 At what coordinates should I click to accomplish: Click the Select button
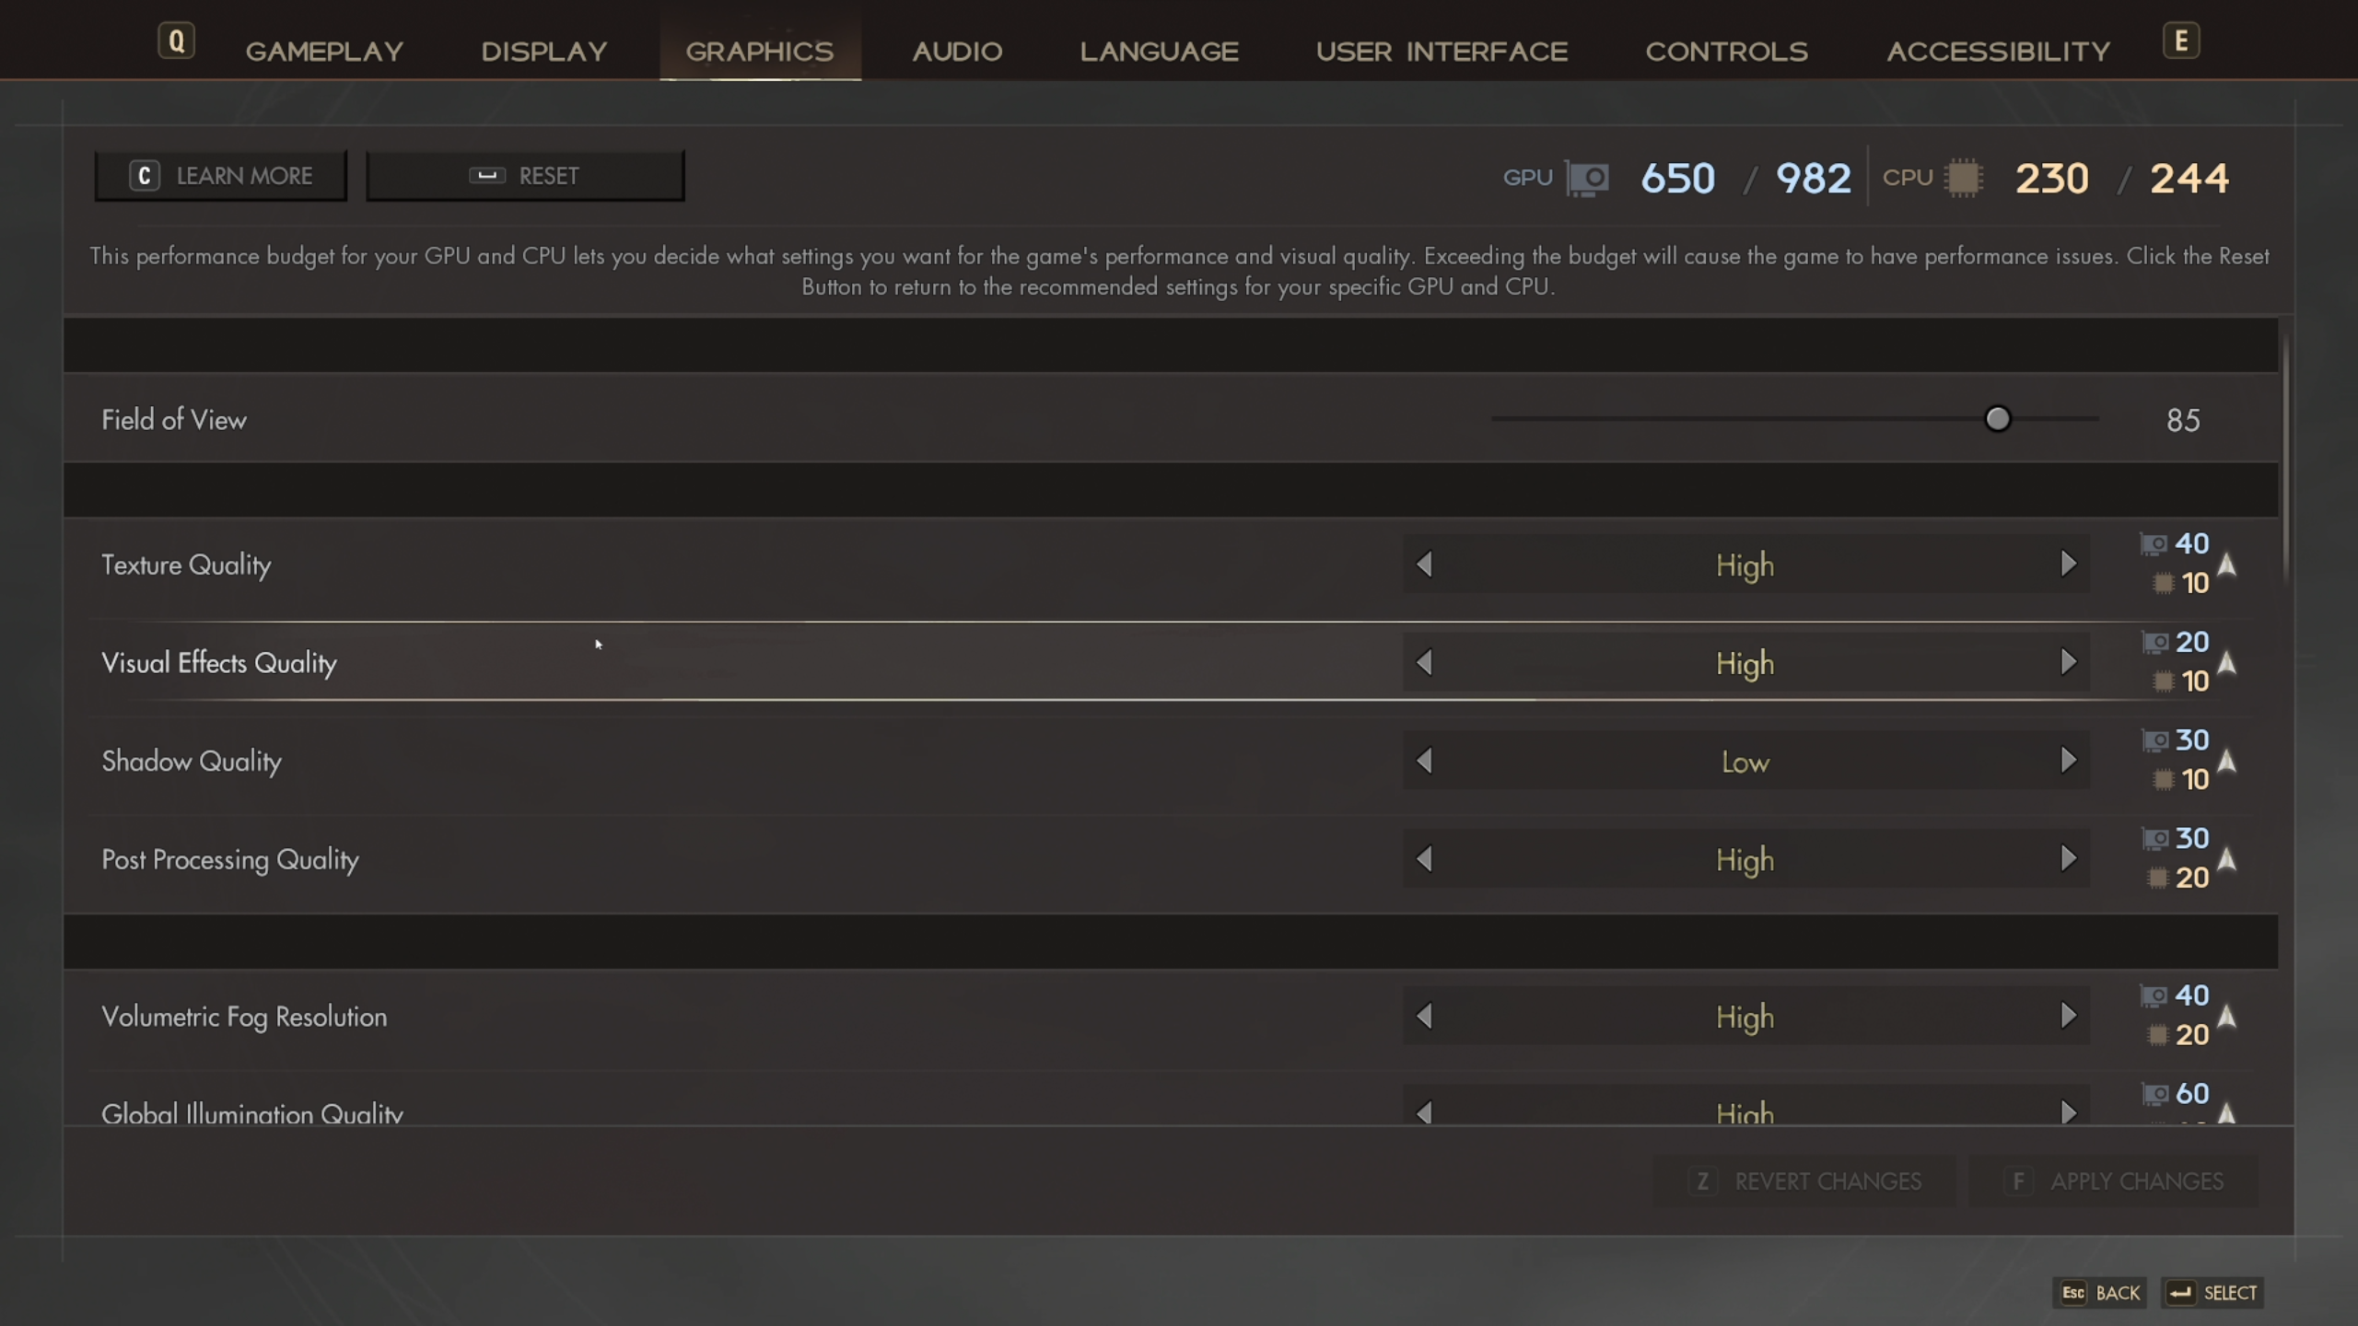click(2212, 1293)
